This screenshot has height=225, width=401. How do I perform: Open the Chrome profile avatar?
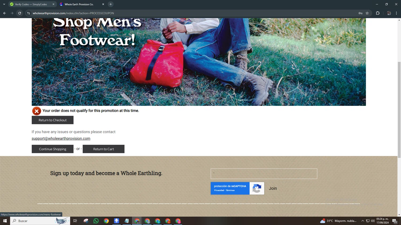[x=389, y=13]
